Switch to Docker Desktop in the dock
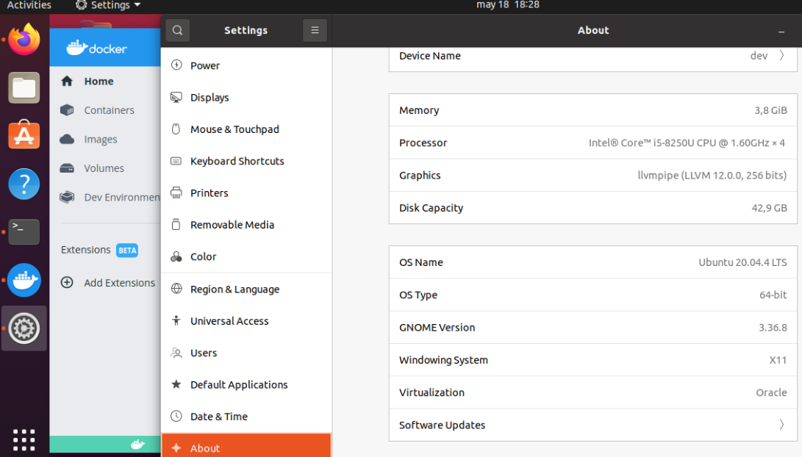 [24, 280]
